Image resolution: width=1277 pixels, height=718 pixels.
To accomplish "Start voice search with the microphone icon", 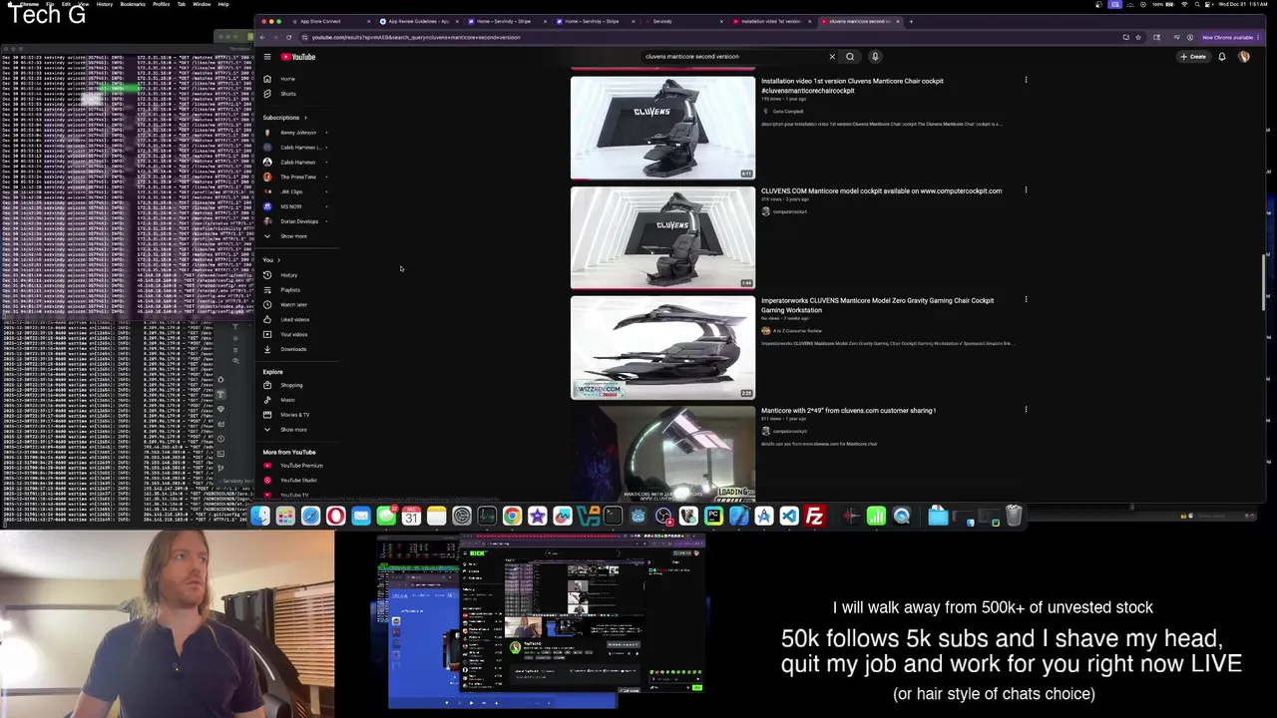I will (x=875, y=57).
